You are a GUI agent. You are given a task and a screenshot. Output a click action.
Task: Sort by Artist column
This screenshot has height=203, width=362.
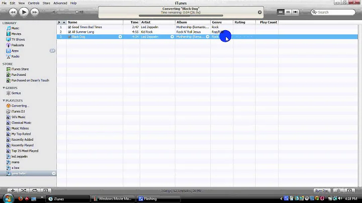click(157, 23)
